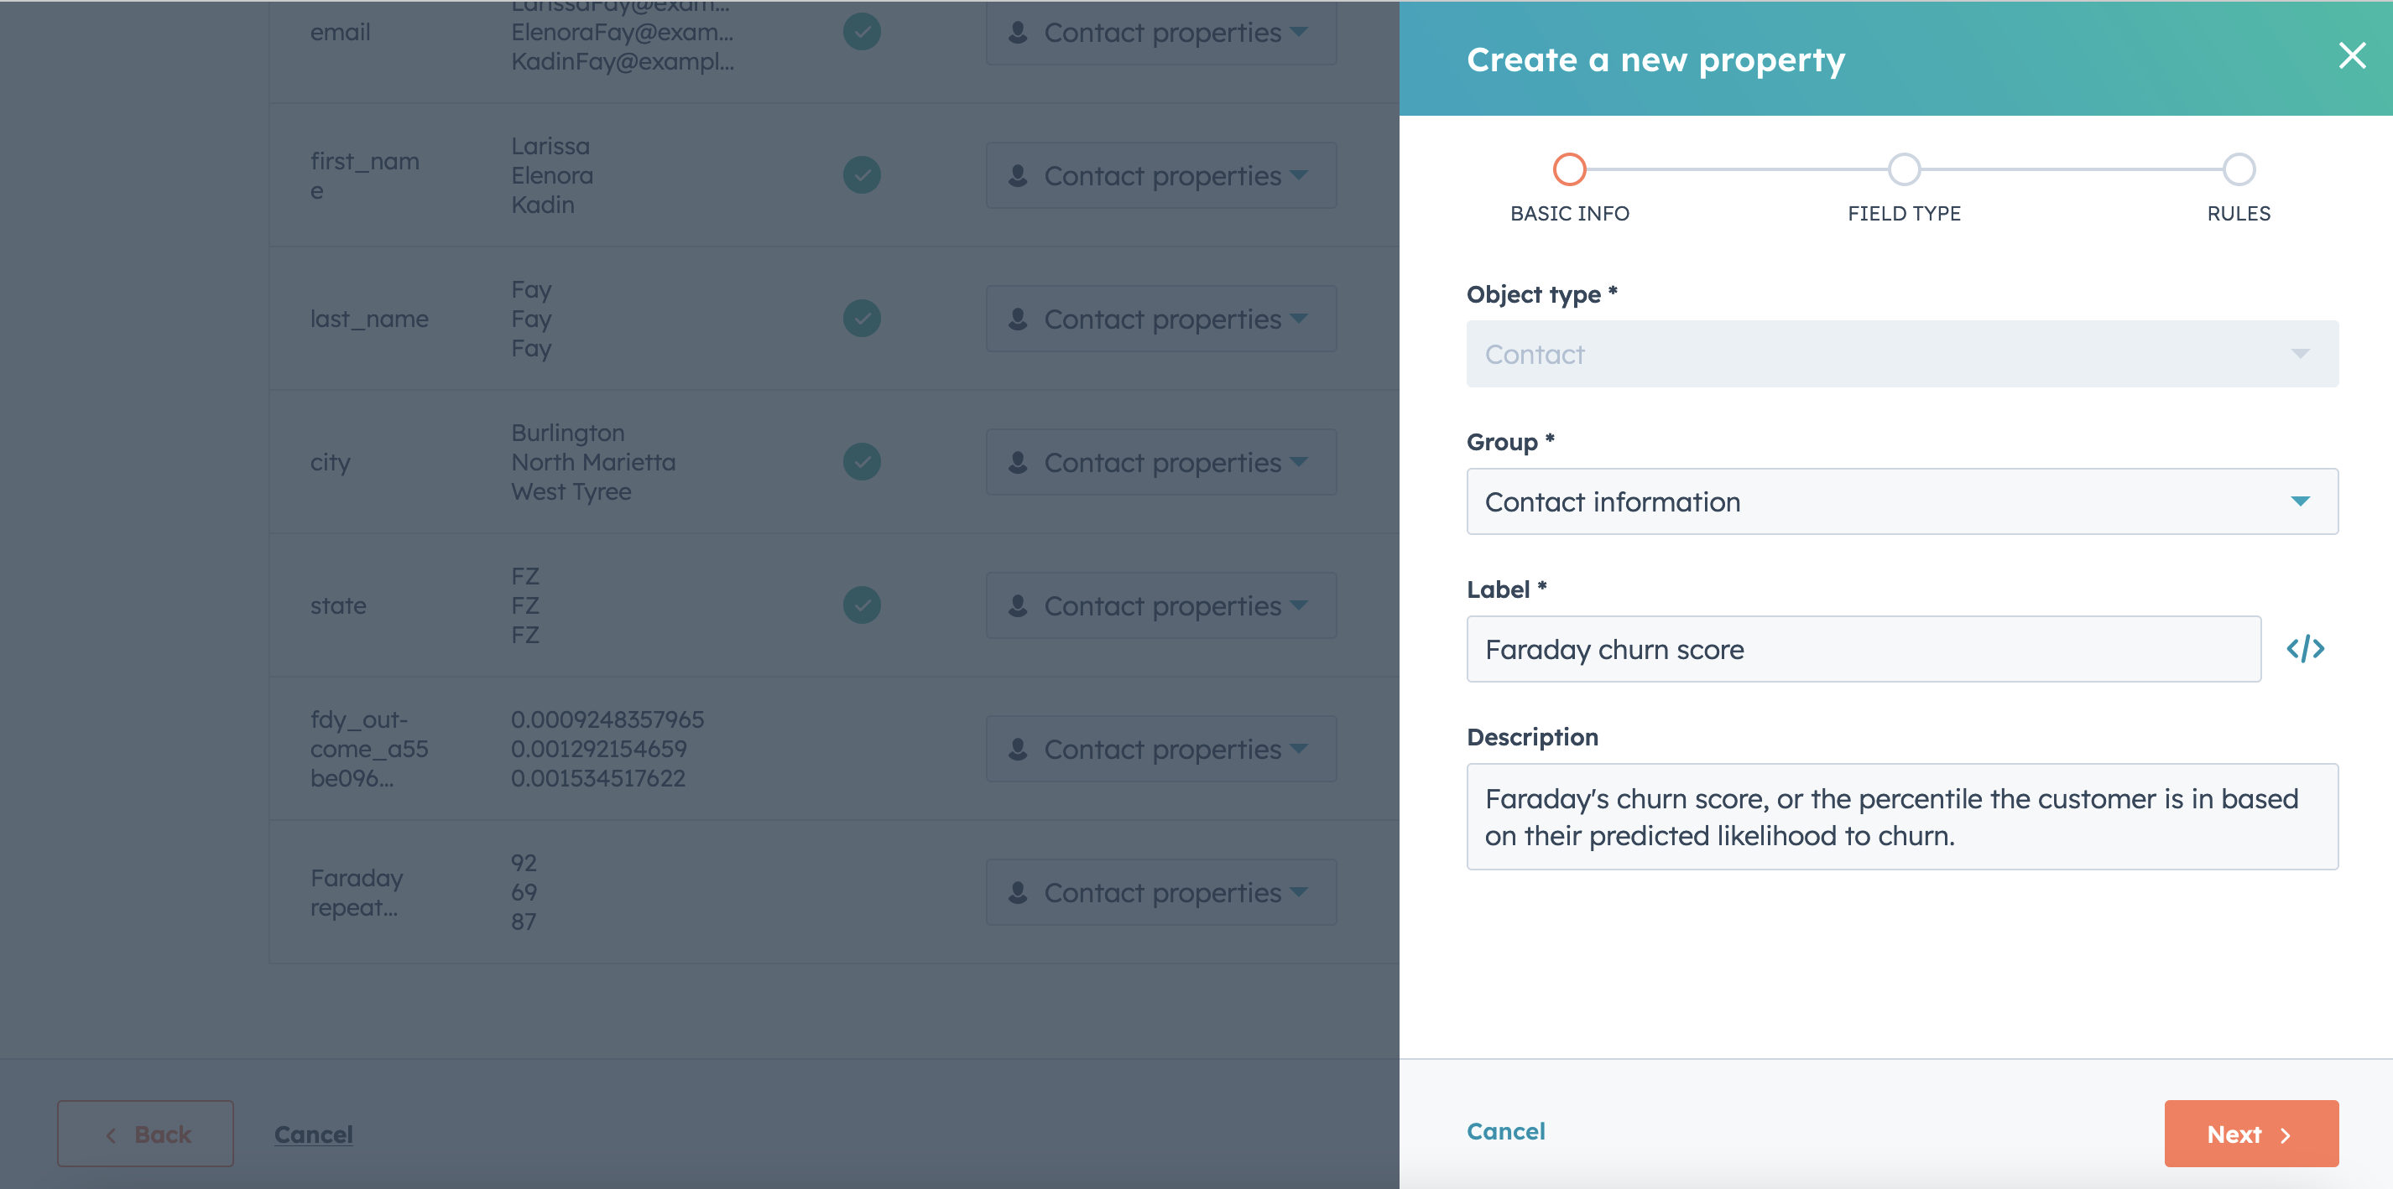Click the checkmark icon in first_name row
Screen dimensions: 2393x1189
click(861, 174)
